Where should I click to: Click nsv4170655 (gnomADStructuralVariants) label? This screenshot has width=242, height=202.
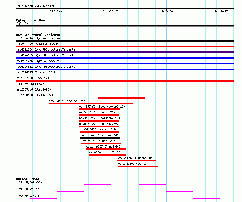(46, 55)
